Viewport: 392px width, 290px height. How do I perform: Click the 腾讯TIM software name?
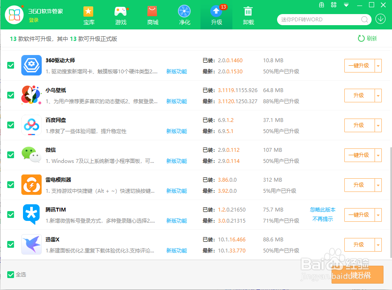[x=56, y=210]
